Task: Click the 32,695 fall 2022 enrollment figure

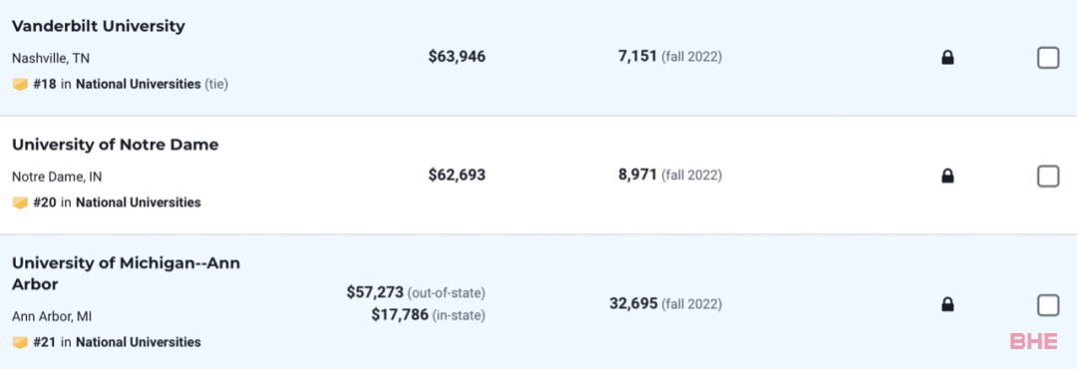Action: [x=633, y=304]
